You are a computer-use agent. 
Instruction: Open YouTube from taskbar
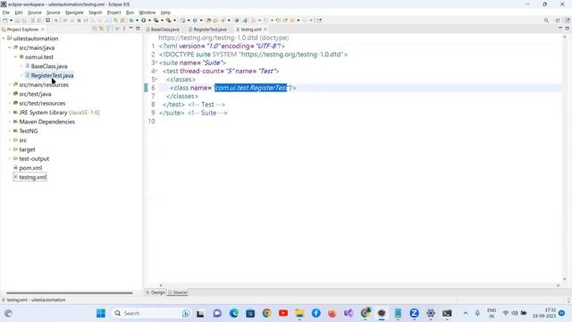(283, 313)
